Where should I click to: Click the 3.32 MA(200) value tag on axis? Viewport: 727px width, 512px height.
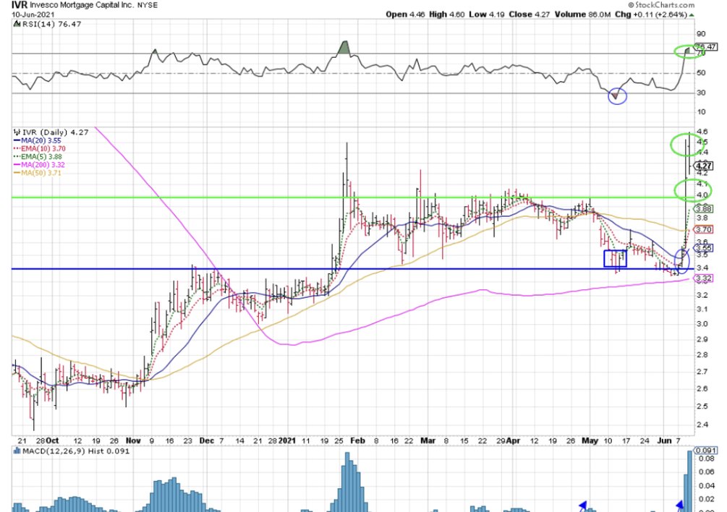coord(703,278)
